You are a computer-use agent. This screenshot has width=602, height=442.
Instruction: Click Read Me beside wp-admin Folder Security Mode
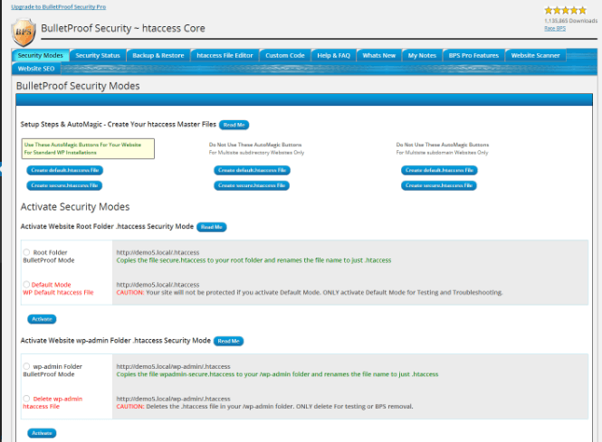click(x=228, y=341)
